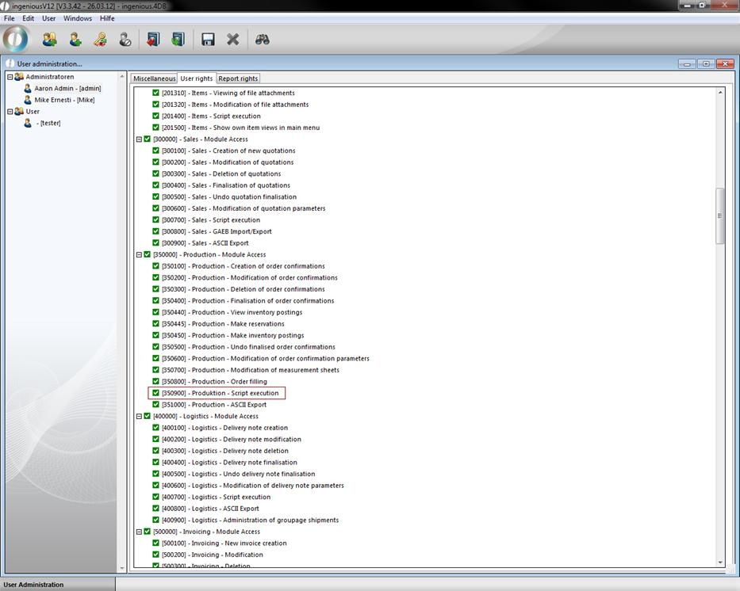Click the floppy disk save icon
The height and width of the screenshot is (591, 740).
(208, 39)
